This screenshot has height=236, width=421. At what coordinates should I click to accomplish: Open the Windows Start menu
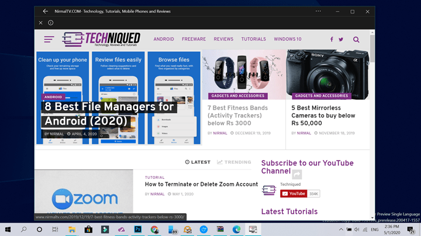[8, 230]
